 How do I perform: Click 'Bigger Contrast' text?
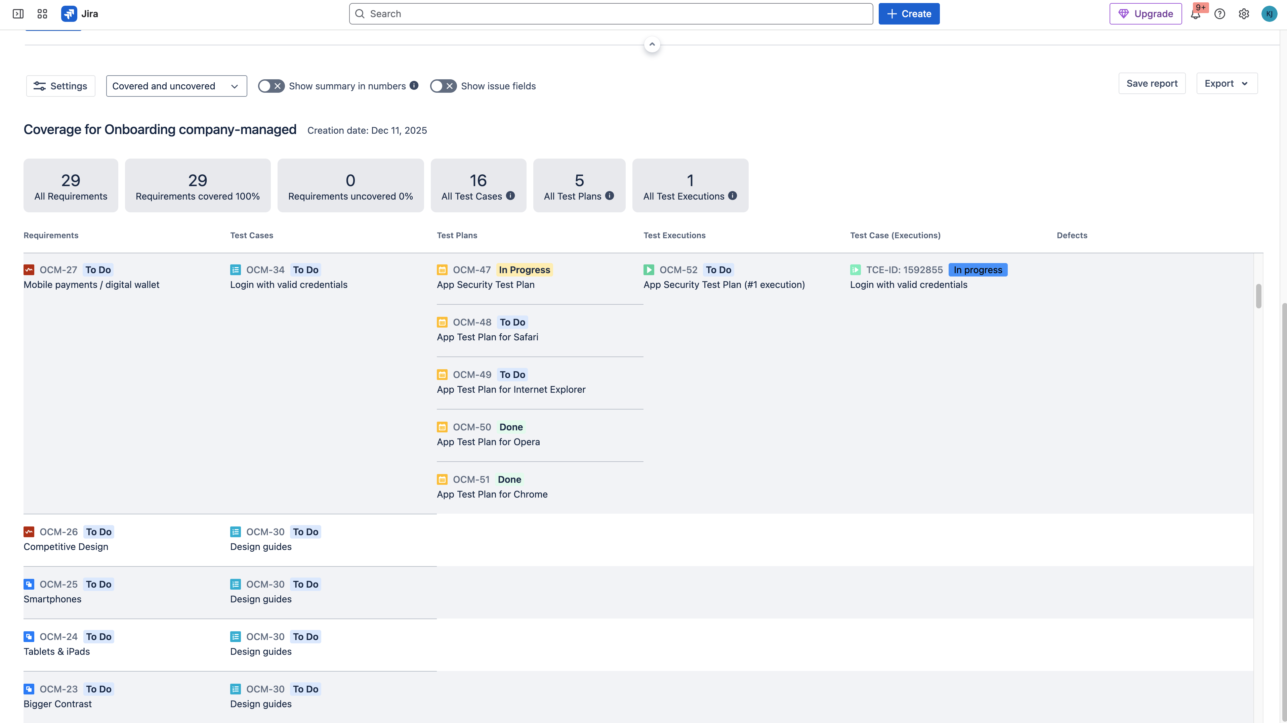coord(57,705)
